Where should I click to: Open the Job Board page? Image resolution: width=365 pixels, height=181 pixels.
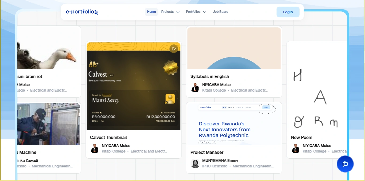click(x=220, y=12)
